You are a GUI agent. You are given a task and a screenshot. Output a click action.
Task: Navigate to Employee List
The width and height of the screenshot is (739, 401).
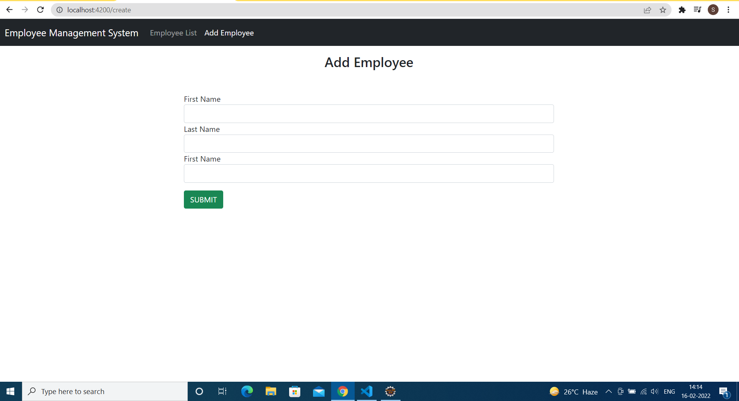173,33
